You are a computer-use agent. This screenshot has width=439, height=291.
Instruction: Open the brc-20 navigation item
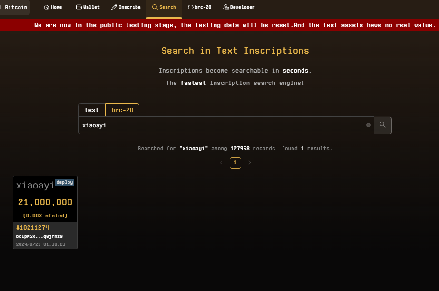point(199,7)
